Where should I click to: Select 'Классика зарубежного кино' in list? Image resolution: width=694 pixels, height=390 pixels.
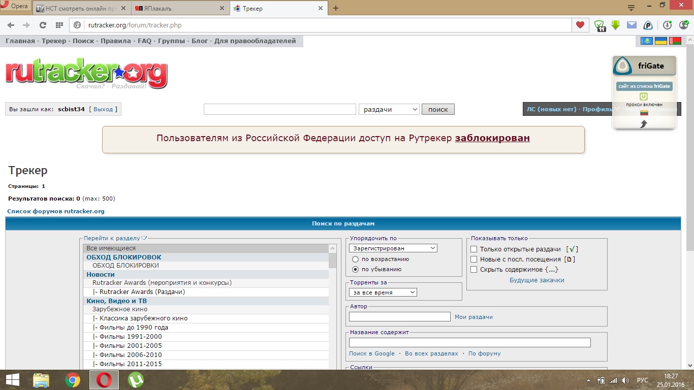click(206, 318)
